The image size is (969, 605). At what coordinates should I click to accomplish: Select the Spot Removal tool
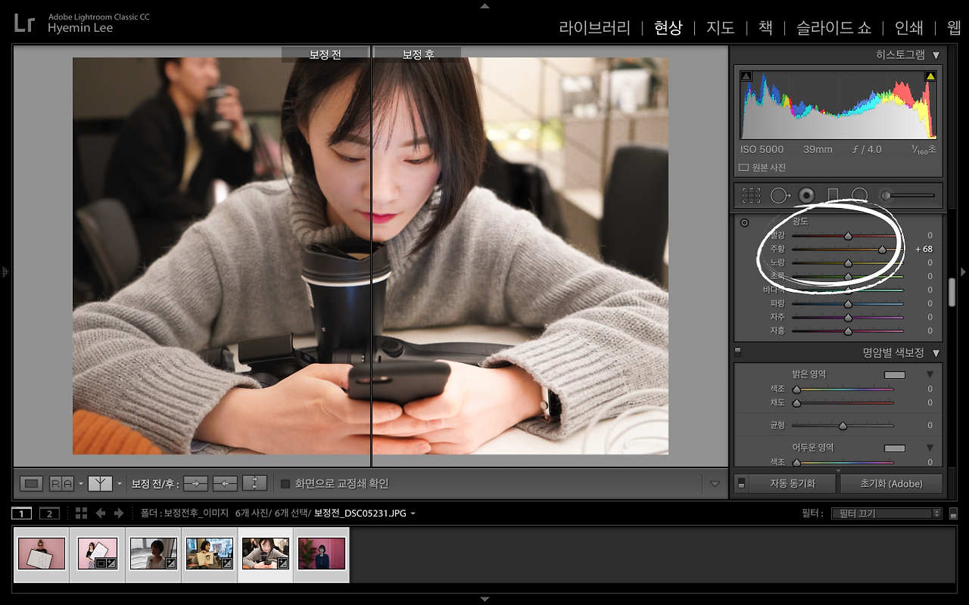click(780, 196)
